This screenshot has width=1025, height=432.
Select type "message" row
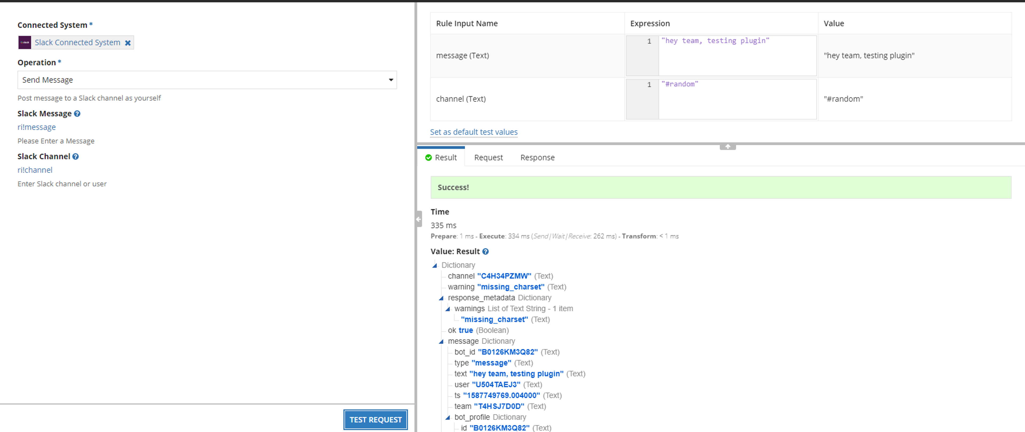[x=494, y=363]
